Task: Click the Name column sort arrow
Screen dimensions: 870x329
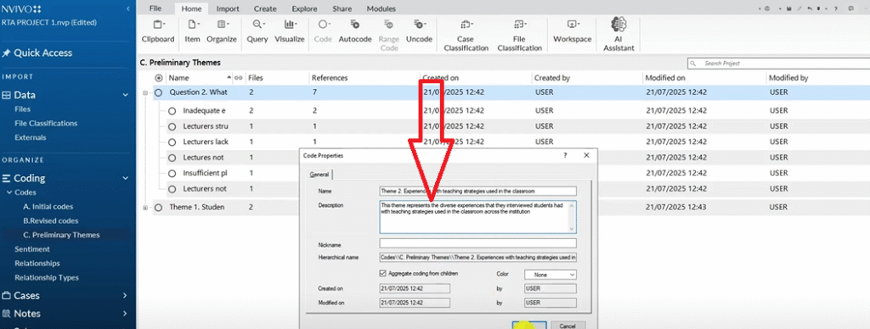Action: pos(229,77)
